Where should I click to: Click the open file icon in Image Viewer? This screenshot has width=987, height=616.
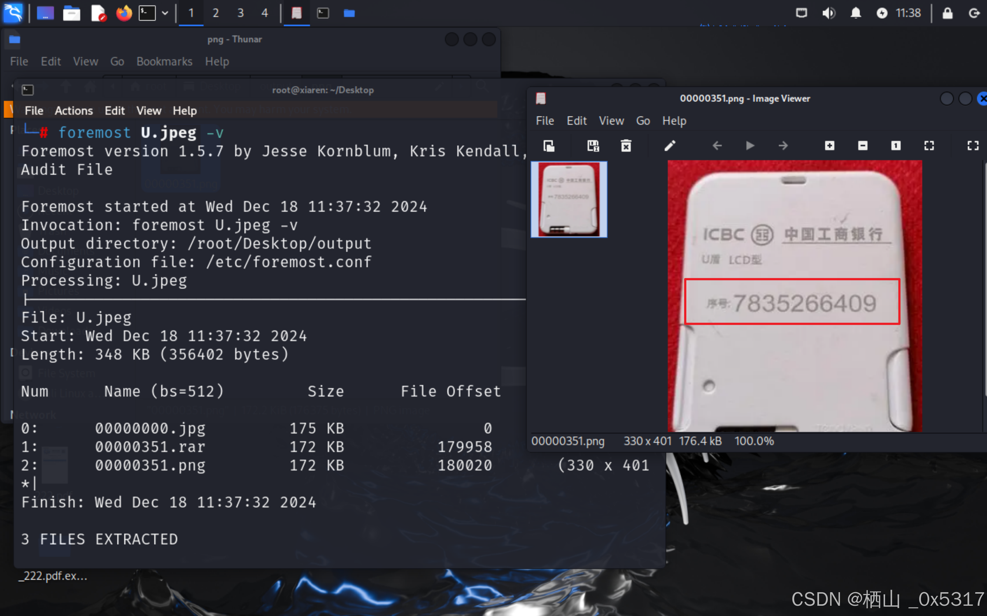pyautogui.click(x=549, y=145)
